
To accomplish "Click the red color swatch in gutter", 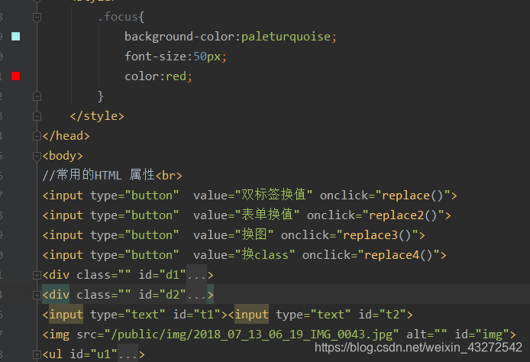I will 15,76.
